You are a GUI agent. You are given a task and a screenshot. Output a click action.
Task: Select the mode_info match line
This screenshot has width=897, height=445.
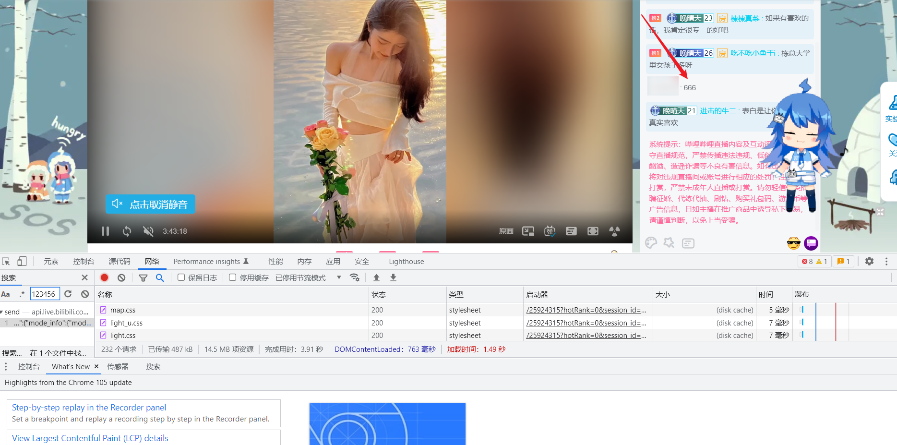click(x=47, y=323)
